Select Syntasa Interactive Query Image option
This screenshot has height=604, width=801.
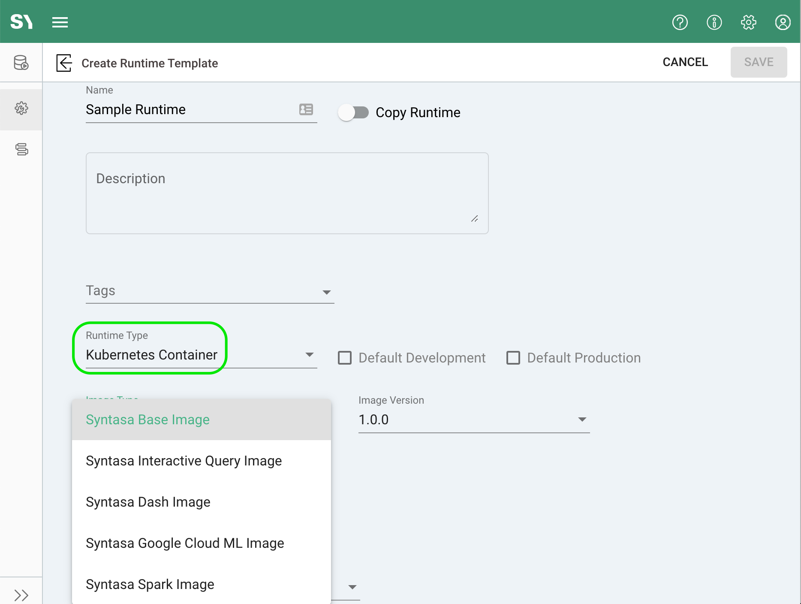[184, 461]
